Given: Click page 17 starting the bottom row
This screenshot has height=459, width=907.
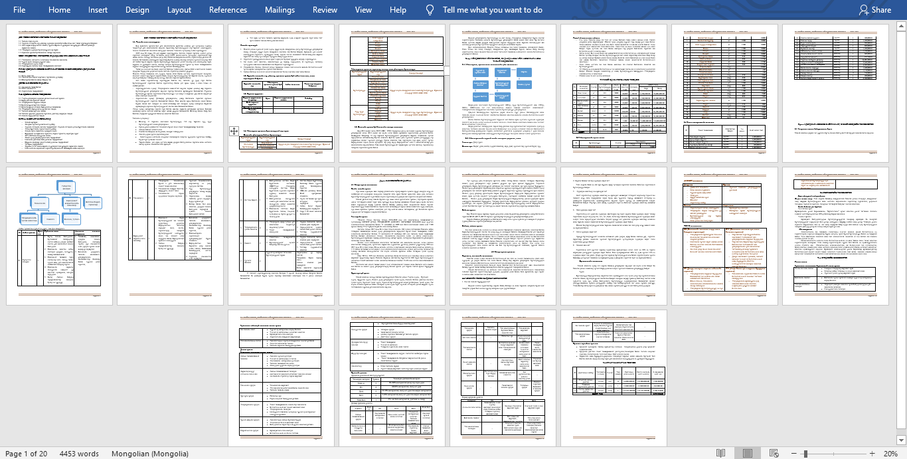Looking at the screenshot, I should click(281, 379).
